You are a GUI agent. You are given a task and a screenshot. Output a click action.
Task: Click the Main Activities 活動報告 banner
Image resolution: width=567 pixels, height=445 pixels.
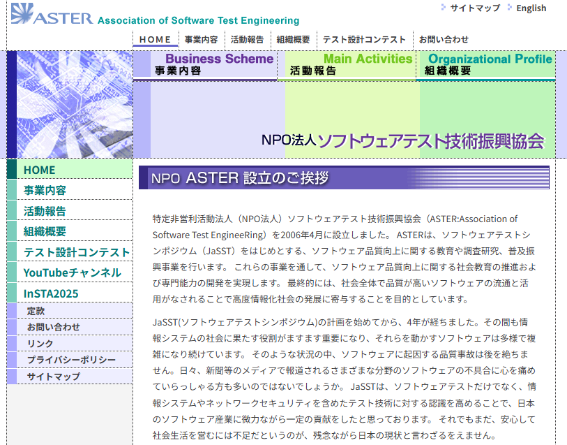coord(347,65)
